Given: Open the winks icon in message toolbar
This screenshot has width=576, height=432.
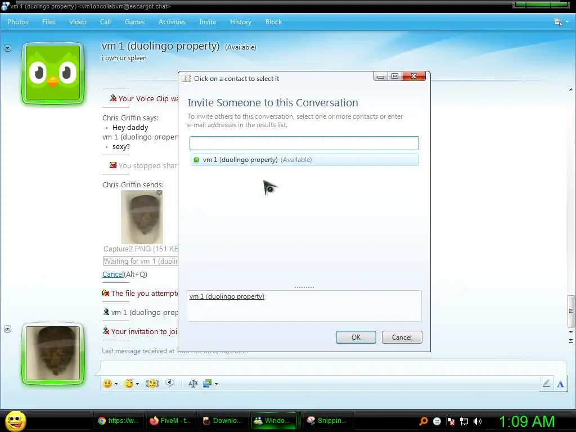Looking at the screenshot, I should pyautogui.click(x=129, y=384).
